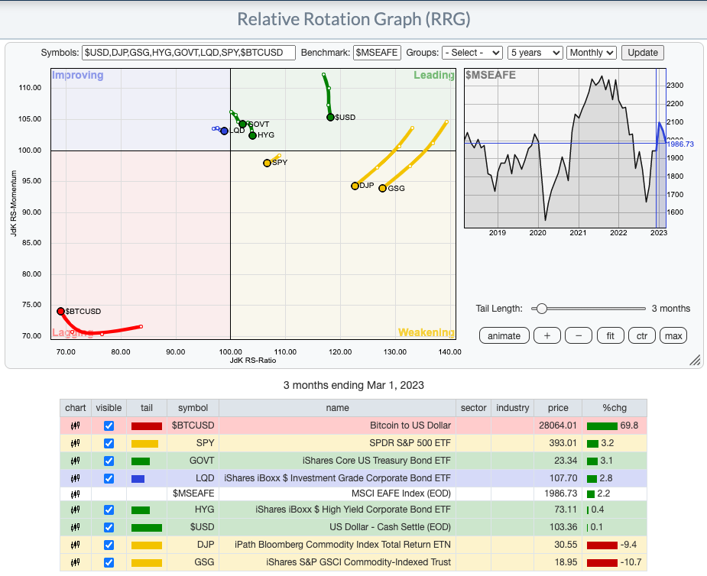Image resolution: width=707 pixels, height=576 pixels.
Task: Sort by the symbol column header
Action: 193,408
